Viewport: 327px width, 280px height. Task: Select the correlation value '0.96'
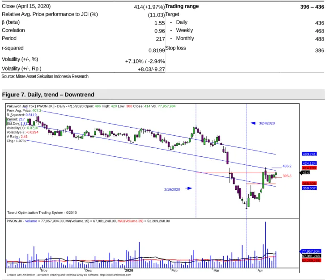[160, 31]
